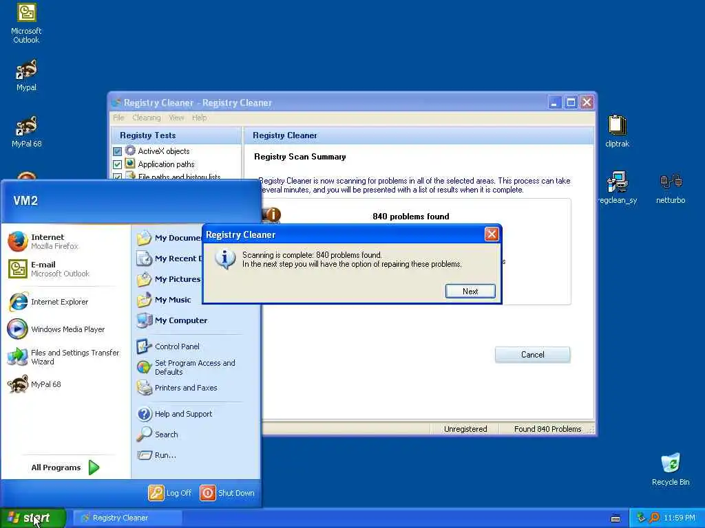Toggle ActiveX objects checkbox
Screen dimensions: 705x528
click(117, 151)
